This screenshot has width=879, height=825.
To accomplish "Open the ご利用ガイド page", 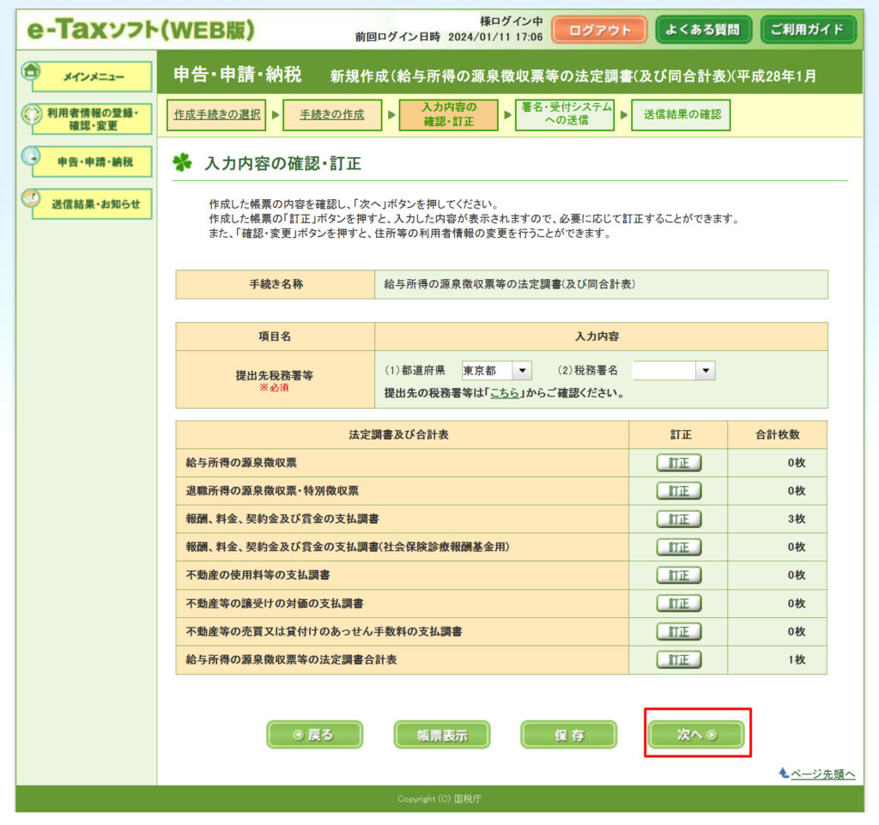I will coord(806,30).
